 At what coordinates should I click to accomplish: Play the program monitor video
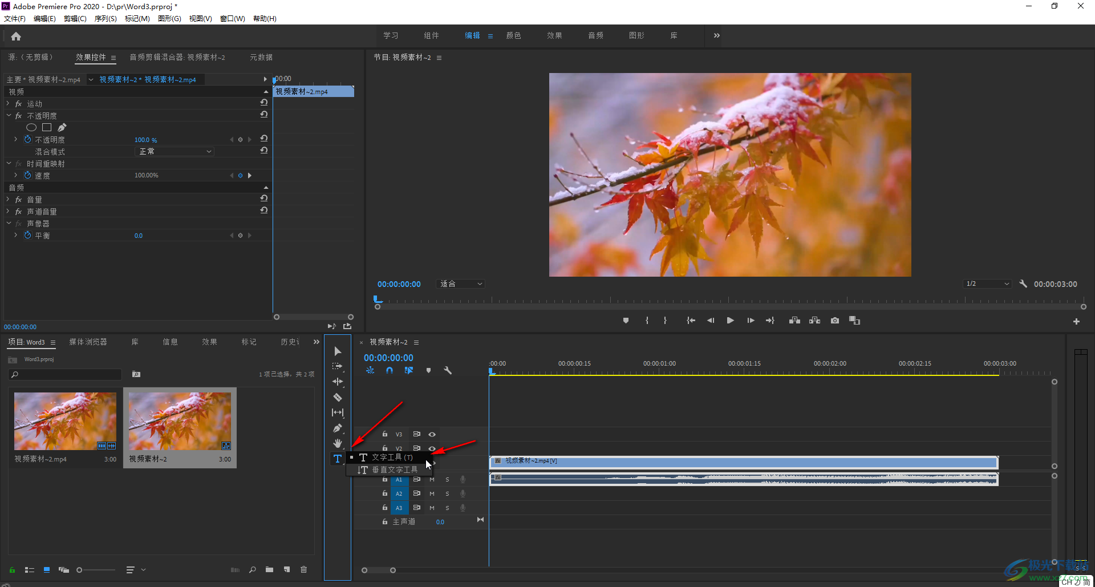730,321
